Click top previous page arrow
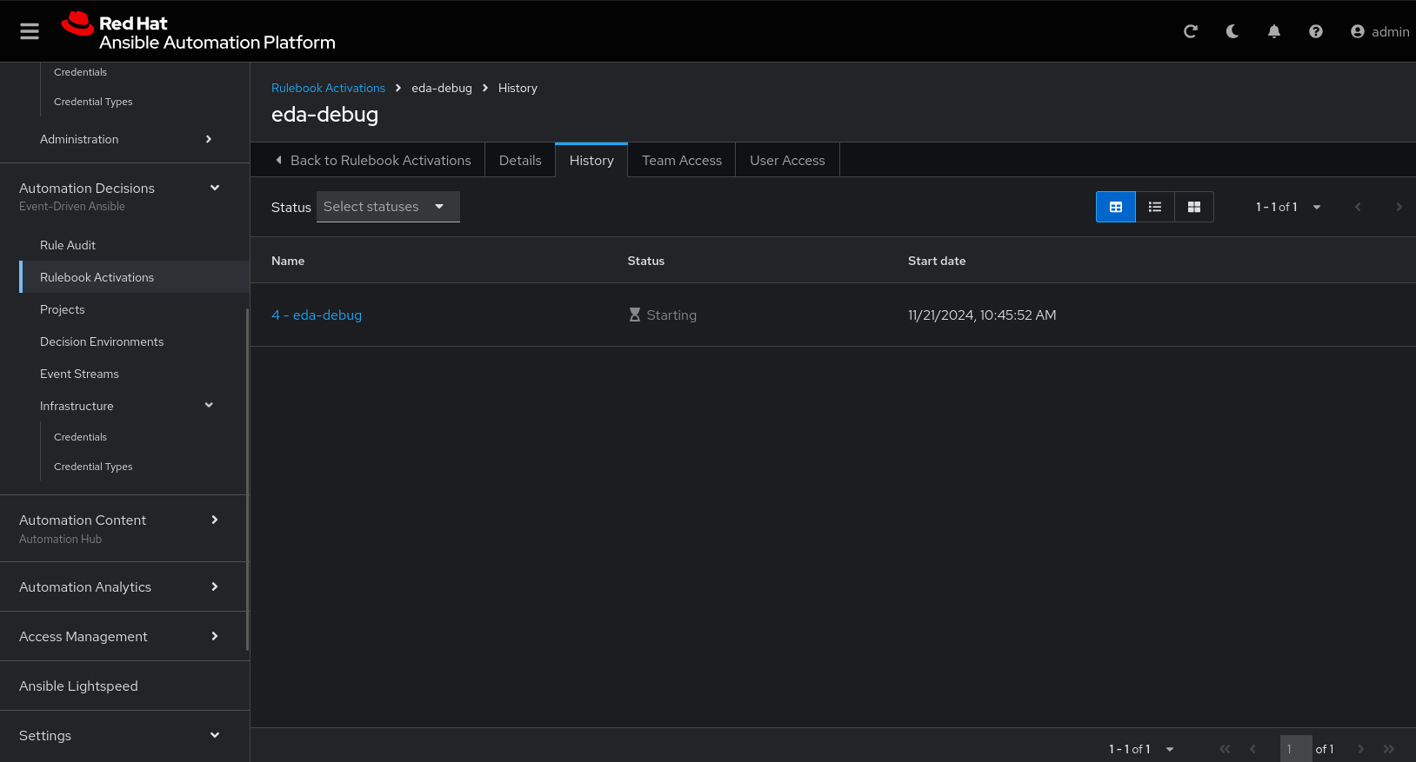 (1358, 207)
